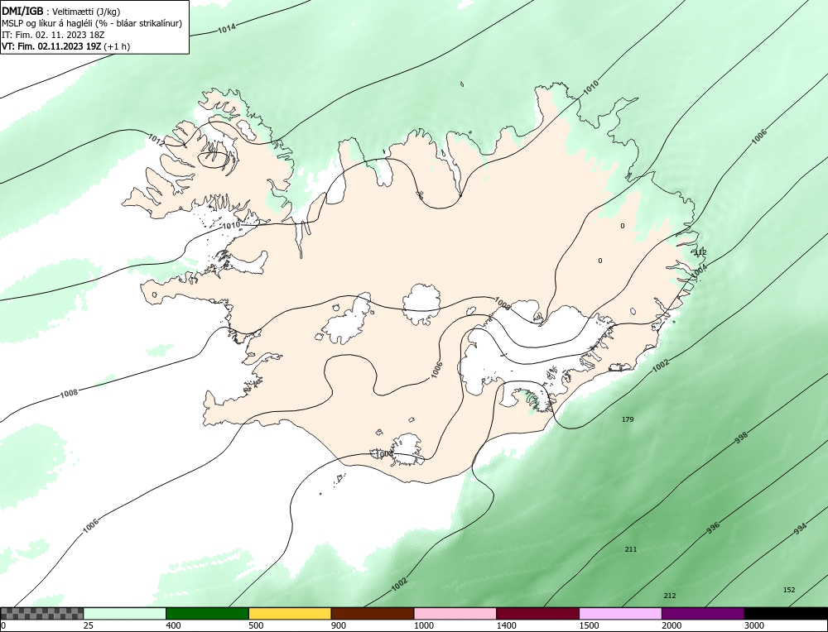Click the value 112 on the east coast
The width and height of the screenshot is (828, 632).
[700, 252]
